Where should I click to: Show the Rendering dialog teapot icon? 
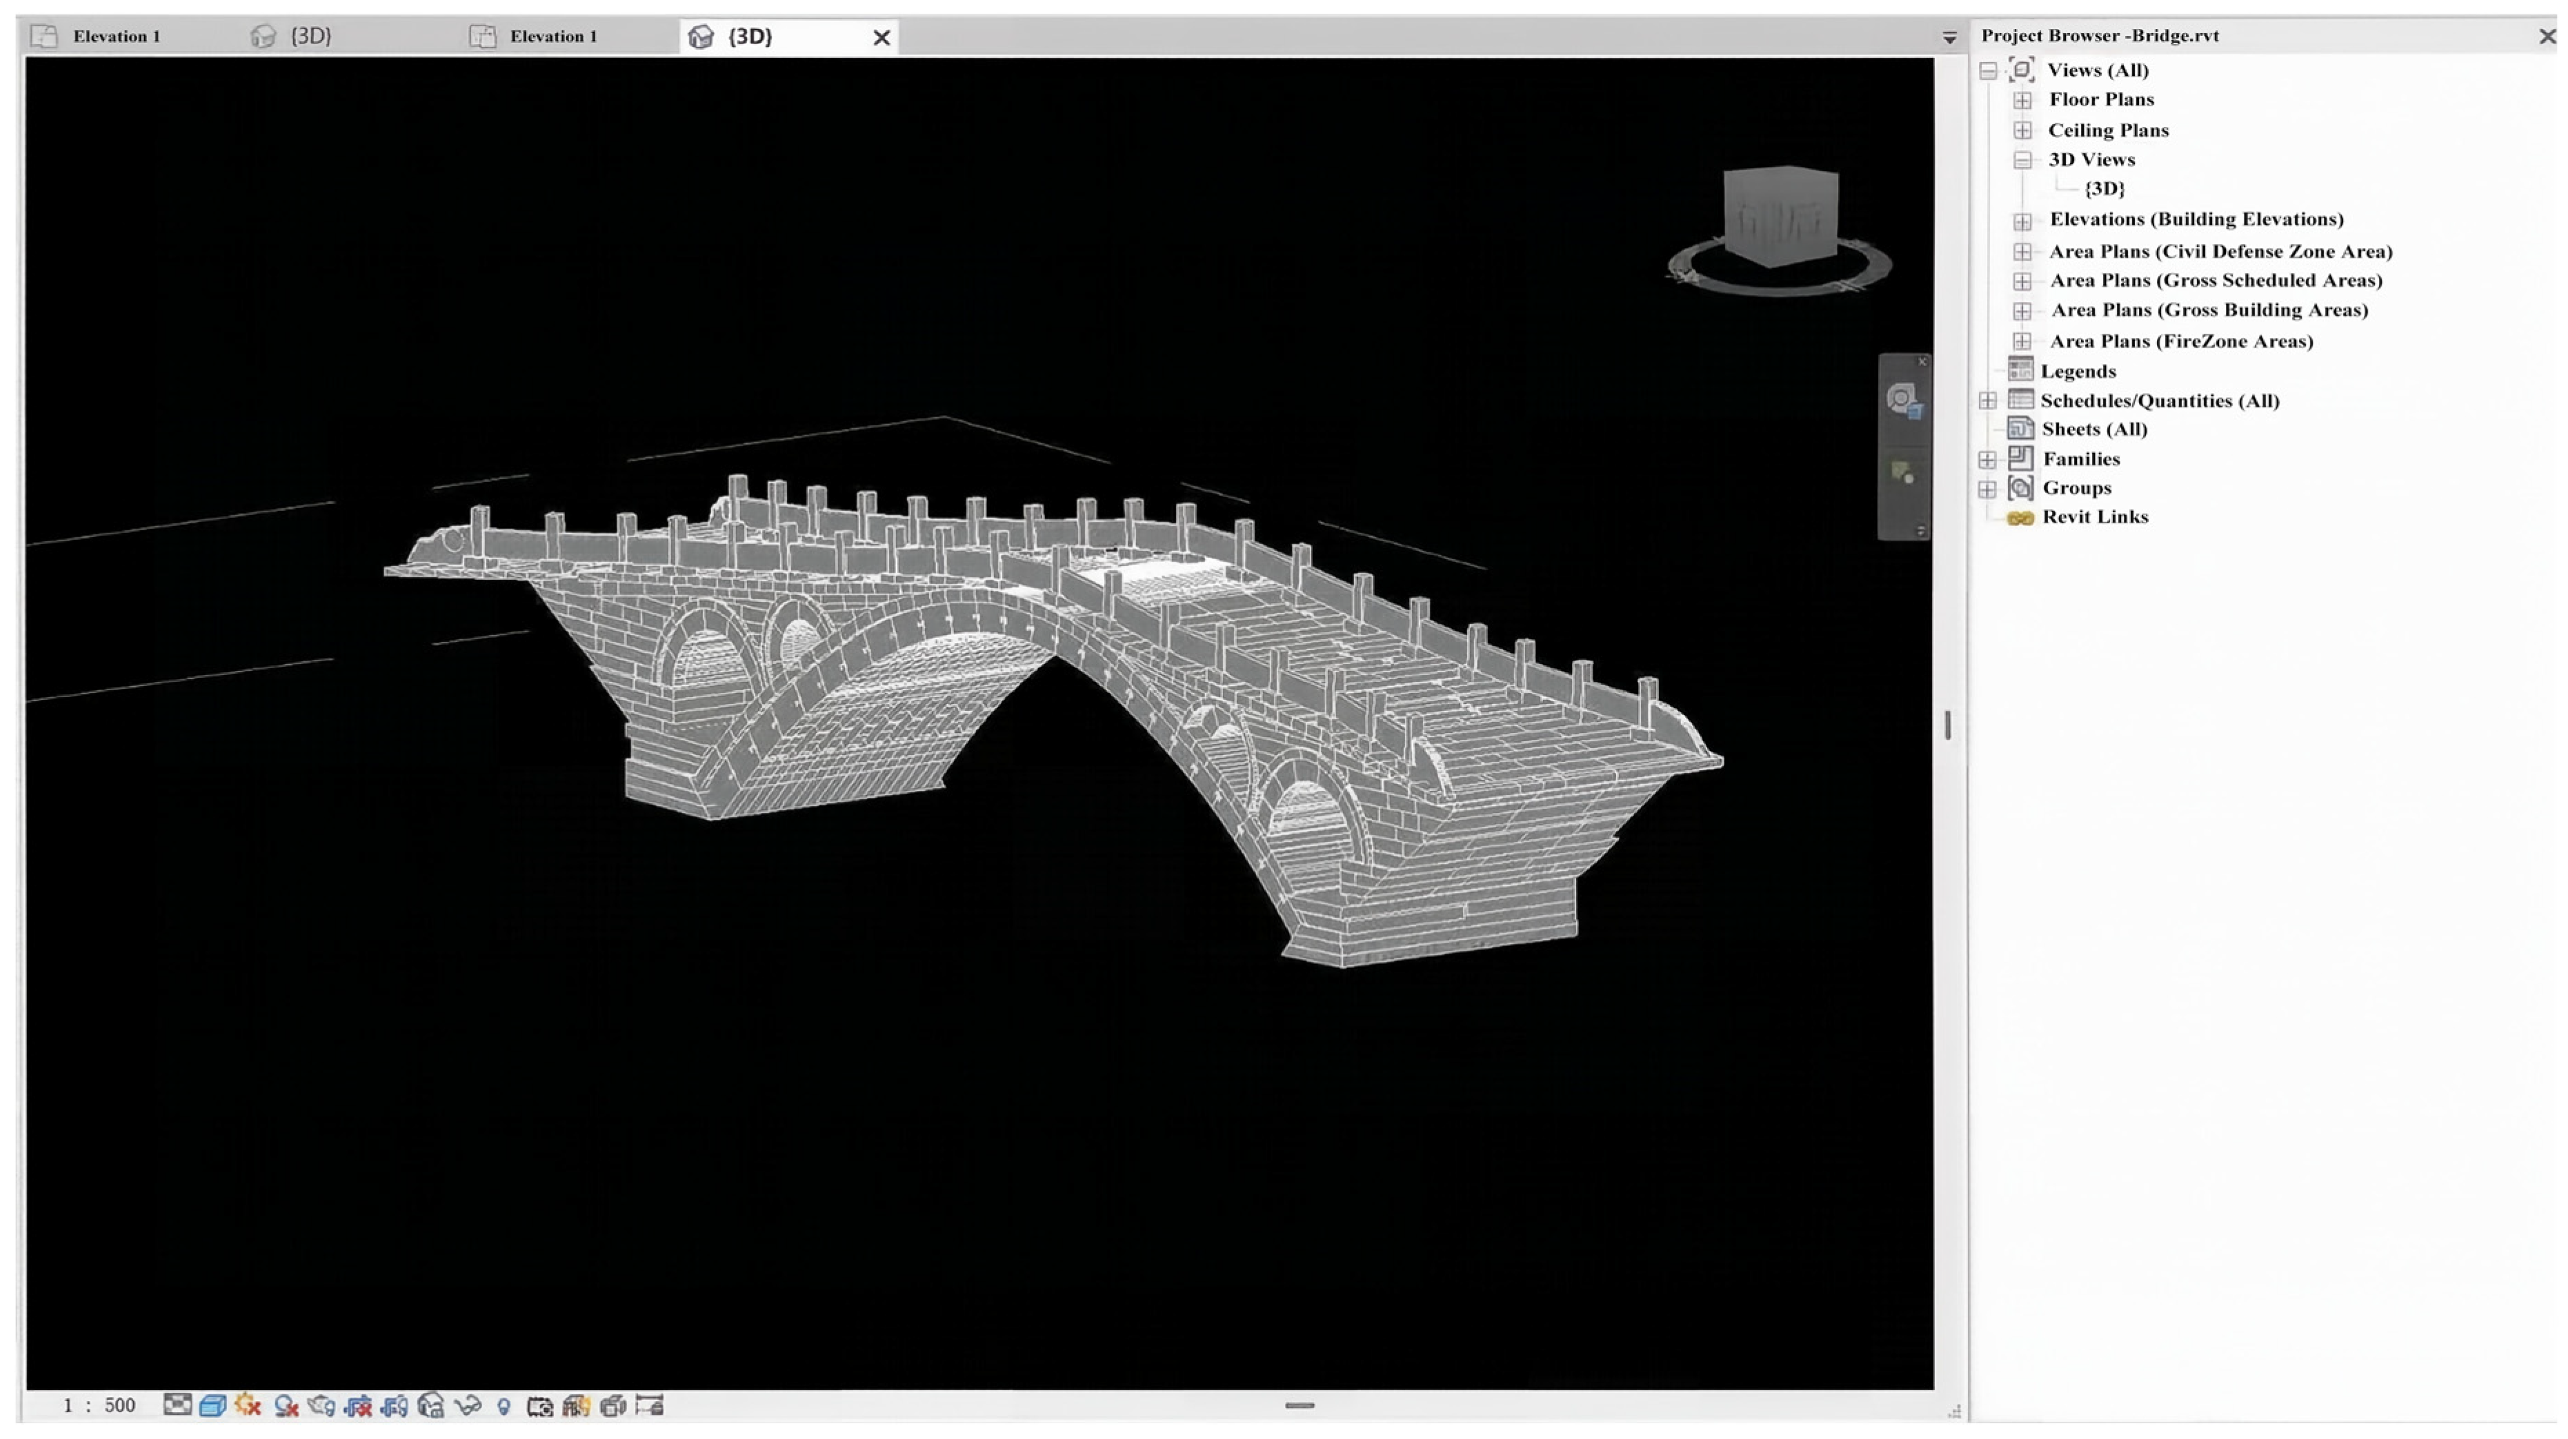321,1405
